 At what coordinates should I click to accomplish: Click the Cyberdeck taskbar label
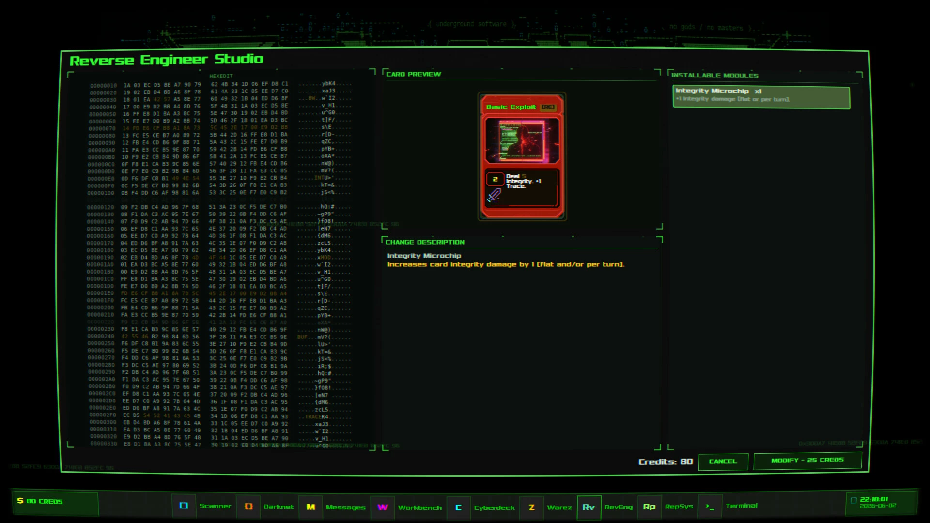(495, 508)
